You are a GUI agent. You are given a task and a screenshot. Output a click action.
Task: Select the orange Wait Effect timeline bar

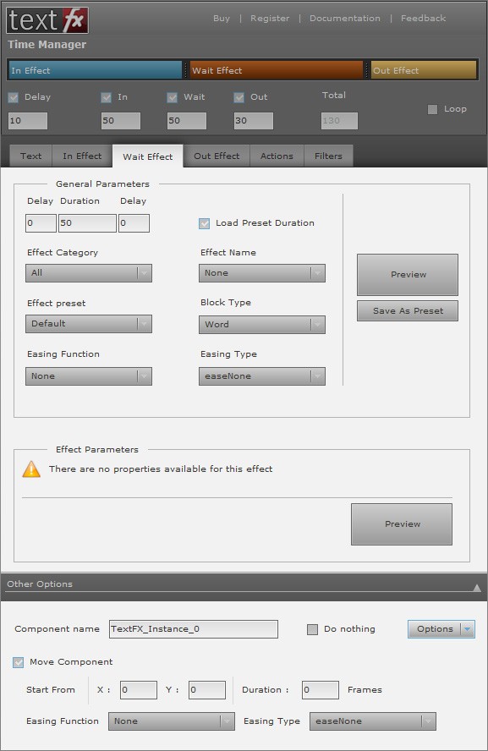tap(277, 70)
